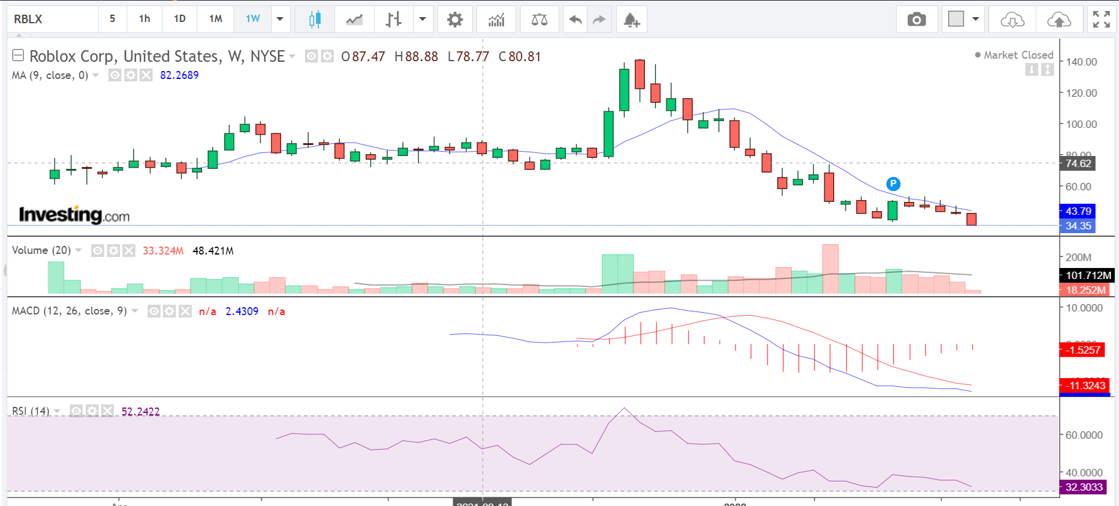The width and height of the screenshot is (1119, 506).
Task: Click the volume value 33.324M
Action: [x=163, y=251]
